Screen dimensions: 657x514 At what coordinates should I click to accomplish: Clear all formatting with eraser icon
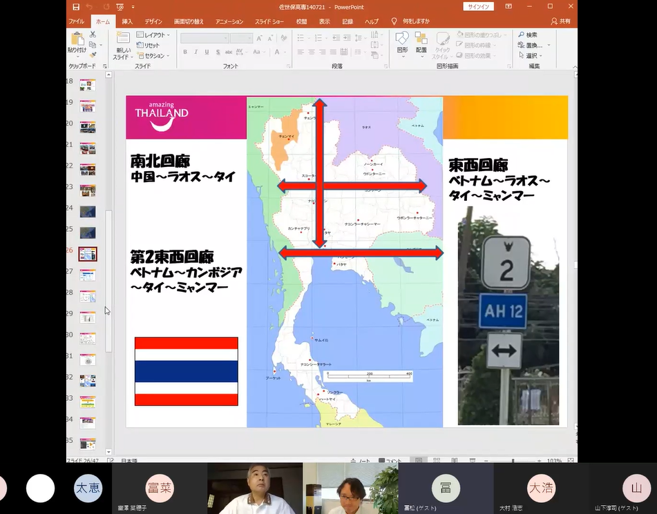[284, 39]
